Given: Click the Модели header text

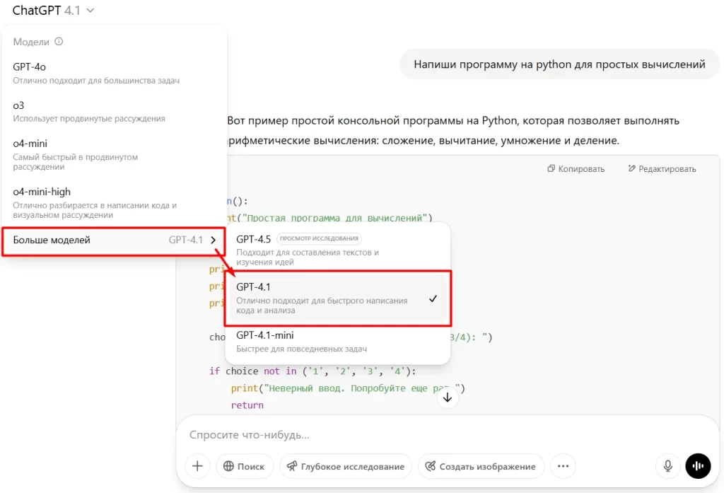Looking at the screenshot, I should pos(31,42).
